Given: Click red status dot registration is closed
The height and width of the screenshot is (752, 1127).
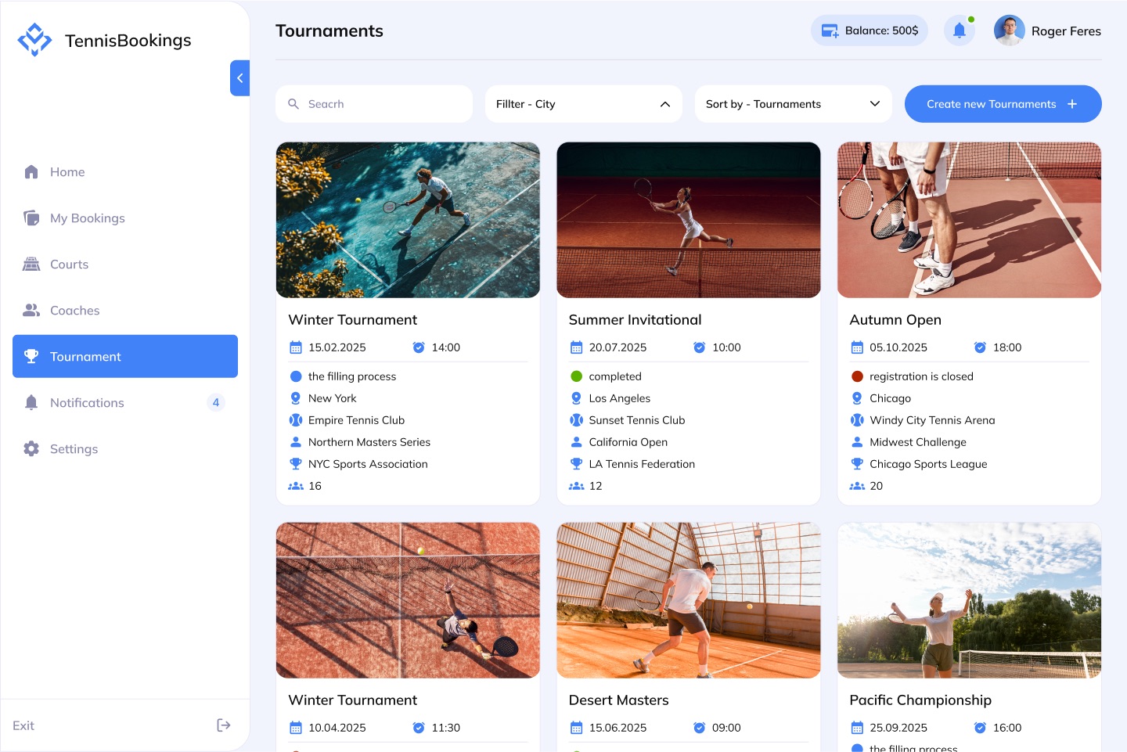Looking at the screenshot, I should coord(857,376).
